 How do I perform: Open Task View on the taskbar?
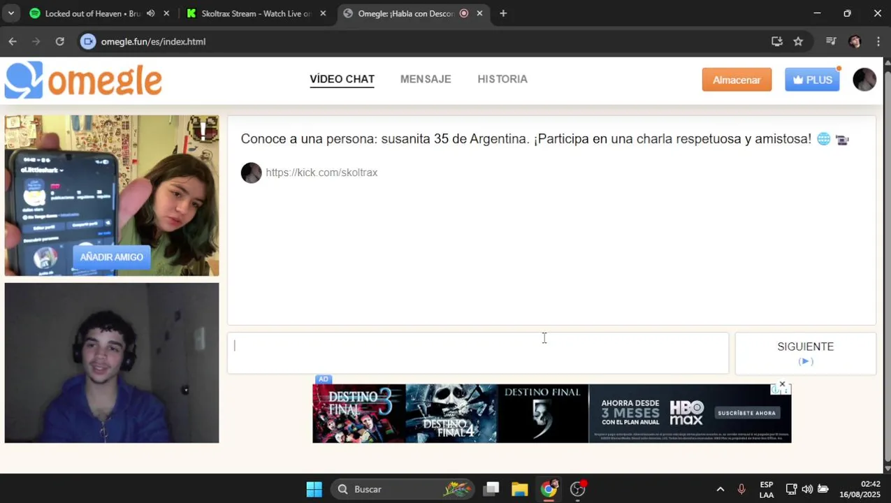coord(491,489)
